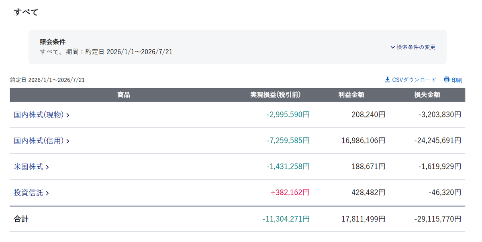The width and height of the screenshot is (482, 242).
Task: Select value -3,203,830円
Action: pyautogui.click(x=439, y=115)
